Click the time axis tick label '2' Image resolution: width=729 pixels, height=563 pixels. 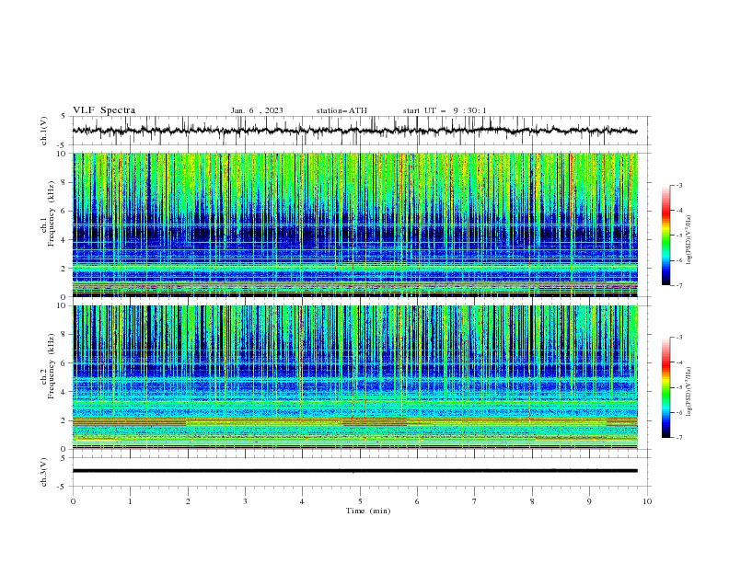pos(188,501)
